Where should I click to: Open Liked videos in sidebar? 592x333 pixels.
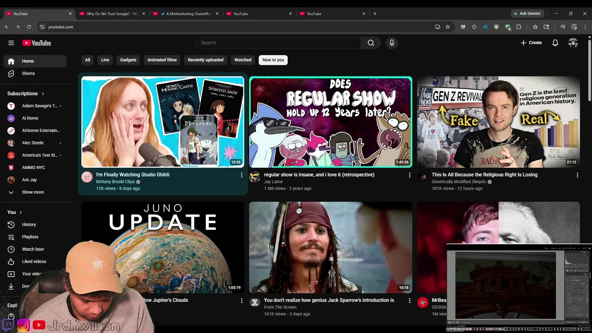tap(35, 261)
